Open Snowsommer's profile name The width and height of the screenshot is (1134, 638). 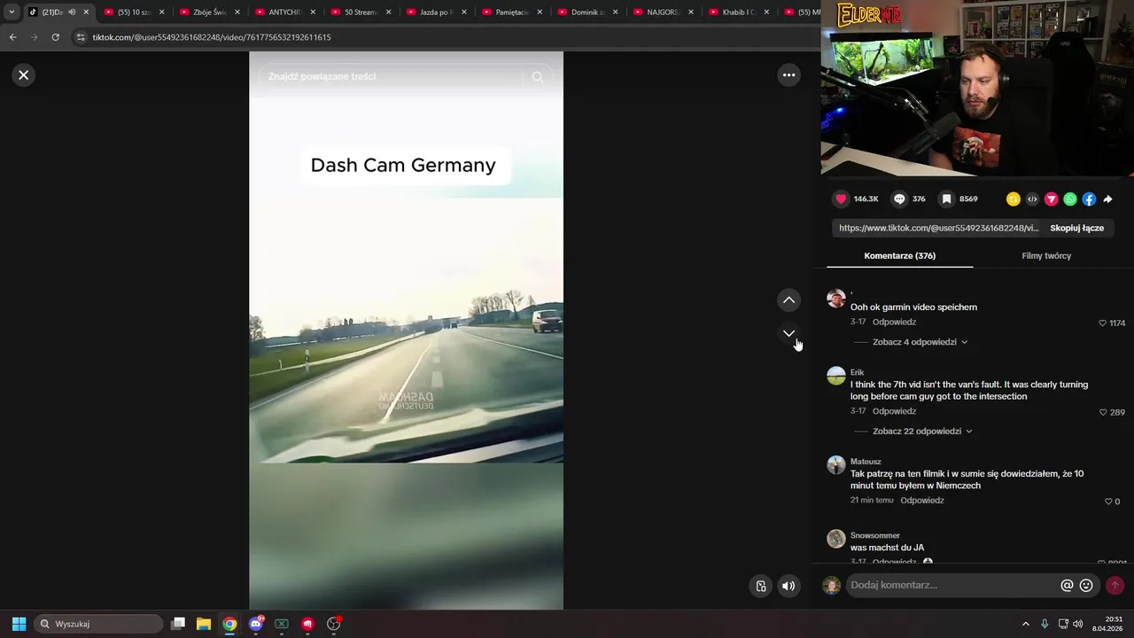point(875,536)
